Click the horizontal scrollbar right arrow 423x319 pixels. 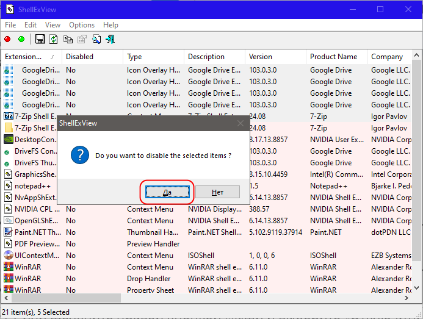[x=407, y=298]
